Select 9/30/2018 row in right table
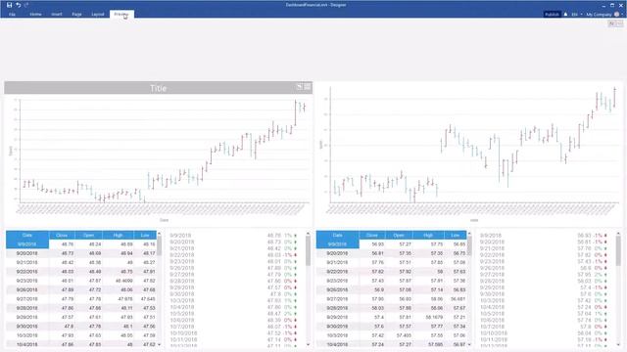Image resolution: width=627 pixels, height=352 pixels. (x=392, y=327)
